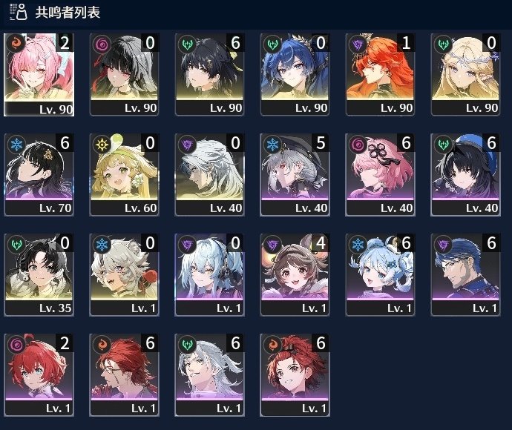Image resolution: width=512 pixels, height=430 pixels.
Task: Select the blue-haired Lv. 90 character card
Action: pos(295,74)
